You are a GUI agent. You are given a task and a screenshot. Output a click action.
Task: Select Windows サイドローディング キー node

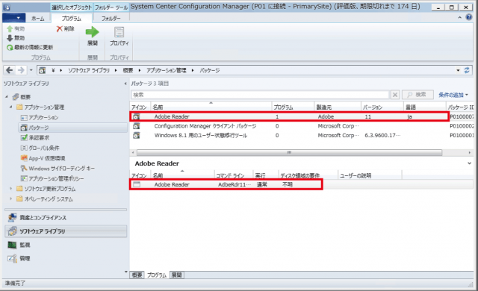tap(58, 169)
